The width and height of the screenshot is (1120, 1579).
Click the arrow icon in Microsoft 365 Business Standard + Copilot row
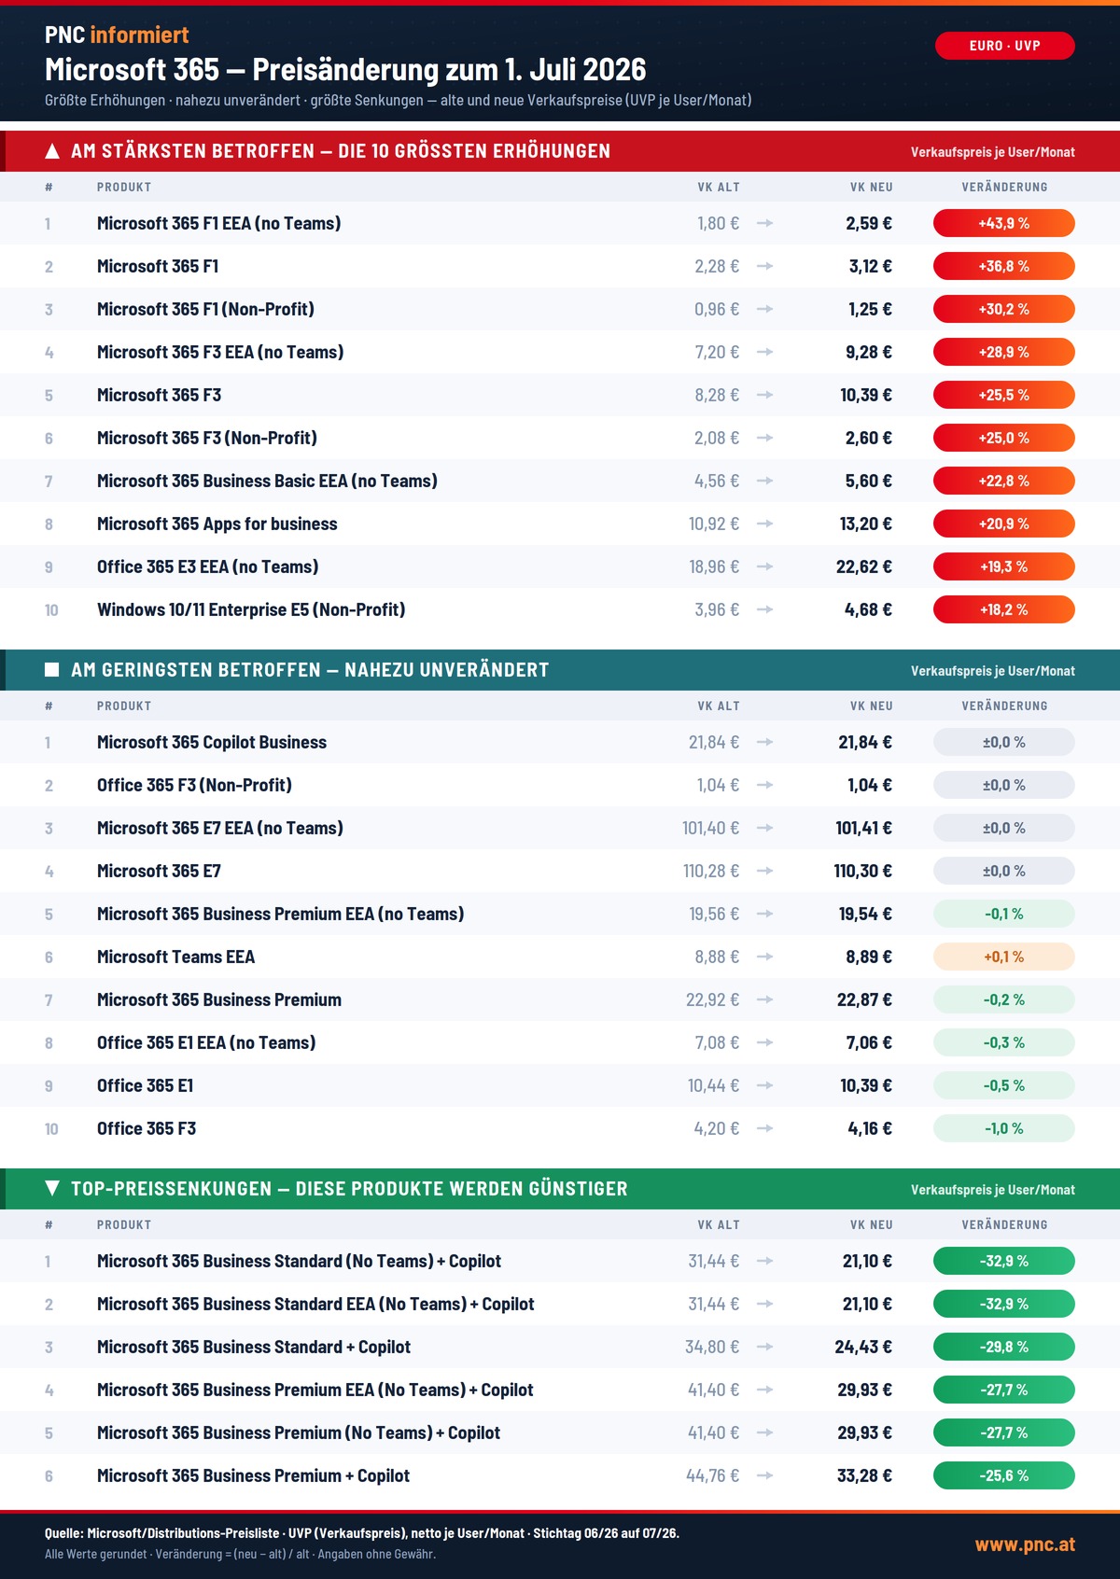coord(764,1347)
